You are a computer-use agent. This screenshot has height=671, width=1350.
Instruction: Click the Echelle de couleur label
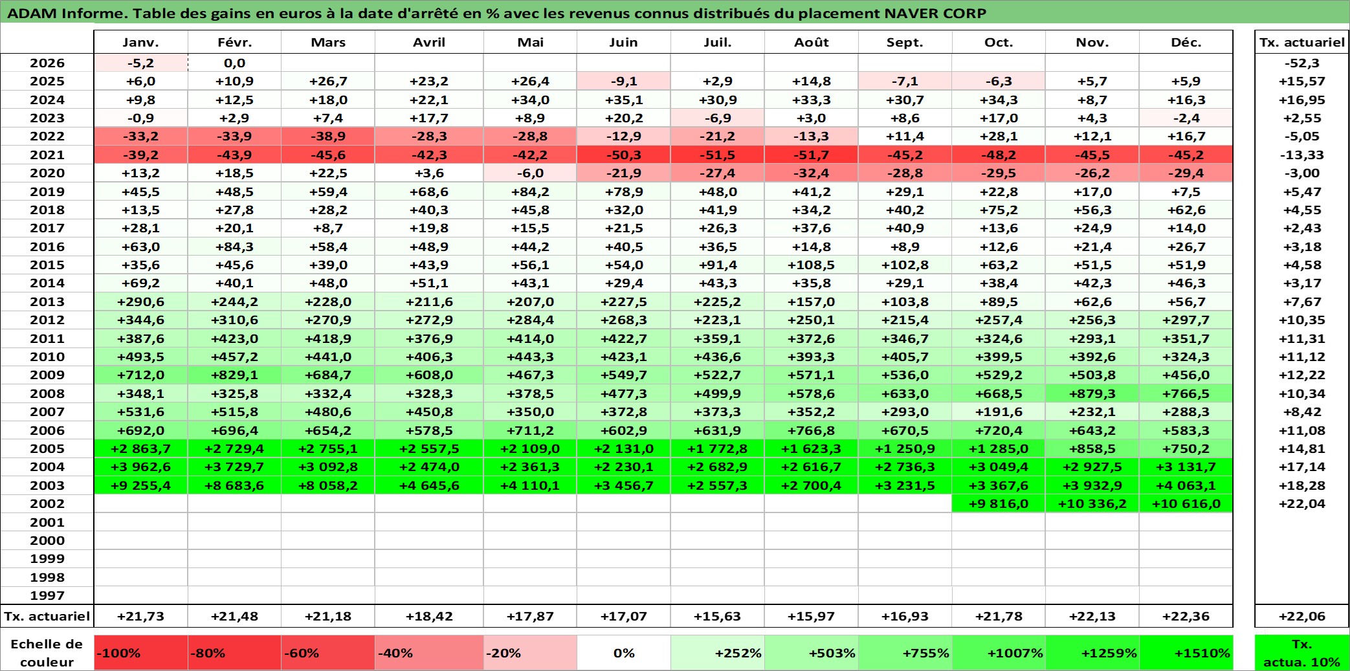(47, 653)
